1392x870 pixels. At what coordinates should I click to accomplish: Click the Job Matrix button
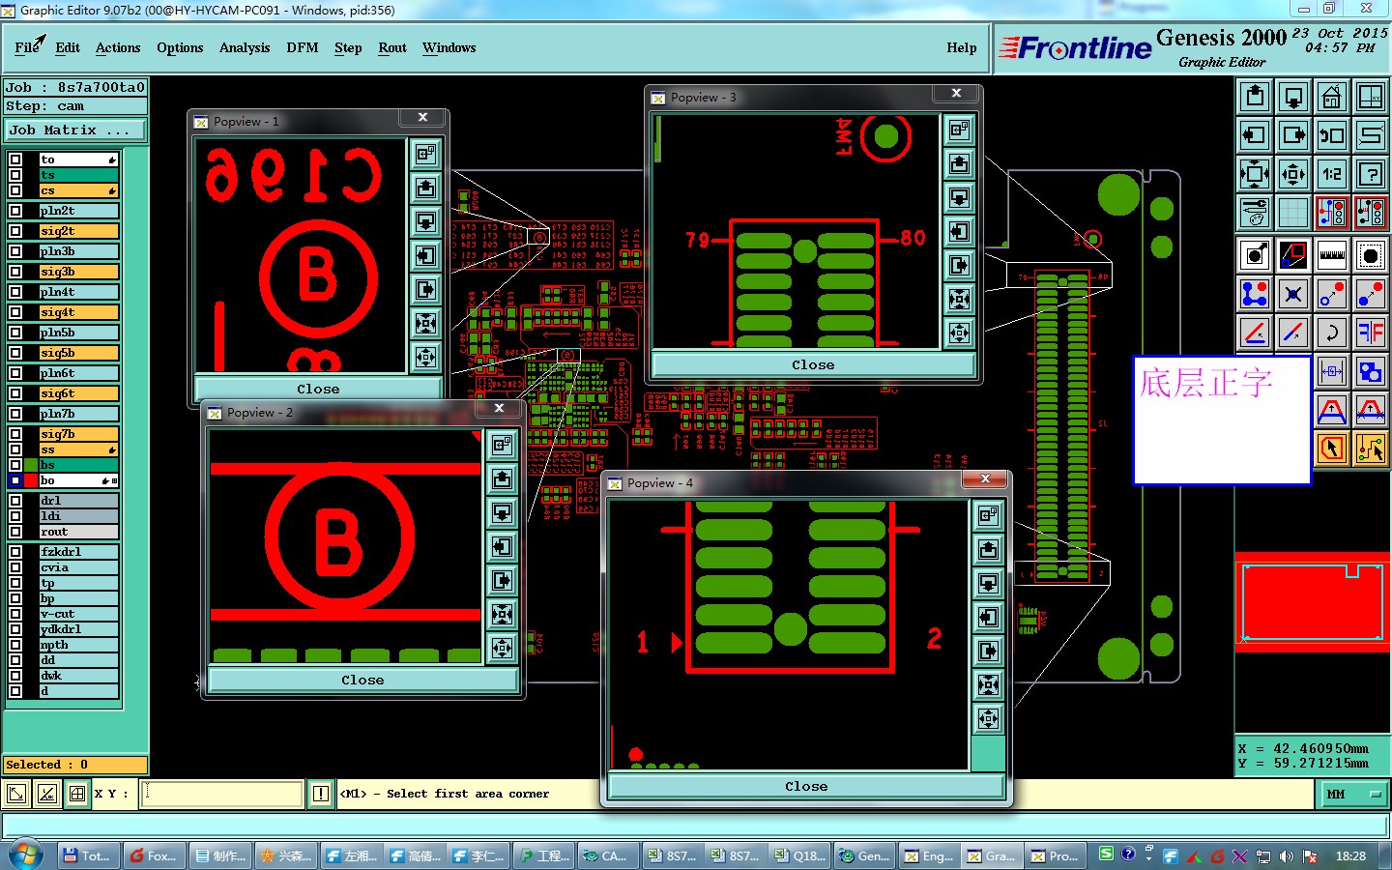[x=76, y=130]
